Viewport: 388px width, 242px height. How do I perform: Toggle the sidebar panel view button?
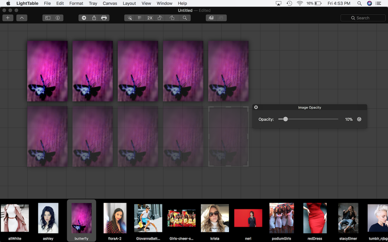pos(48,18)
